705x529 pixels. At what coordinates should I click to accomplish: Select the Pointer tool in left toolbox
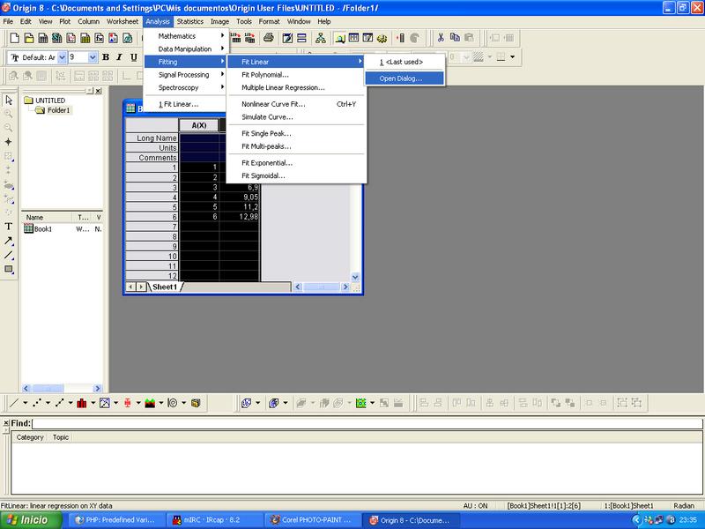tap(9, 101)
